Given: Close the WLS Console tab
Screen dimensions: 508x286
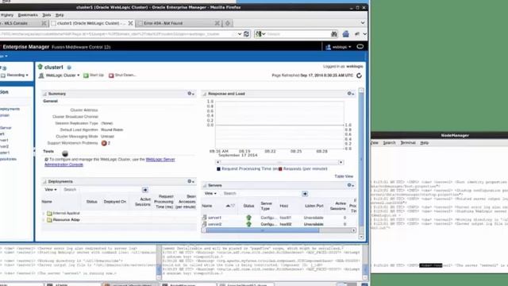Looking at the screenshot, I should click(x=44, y=23).
